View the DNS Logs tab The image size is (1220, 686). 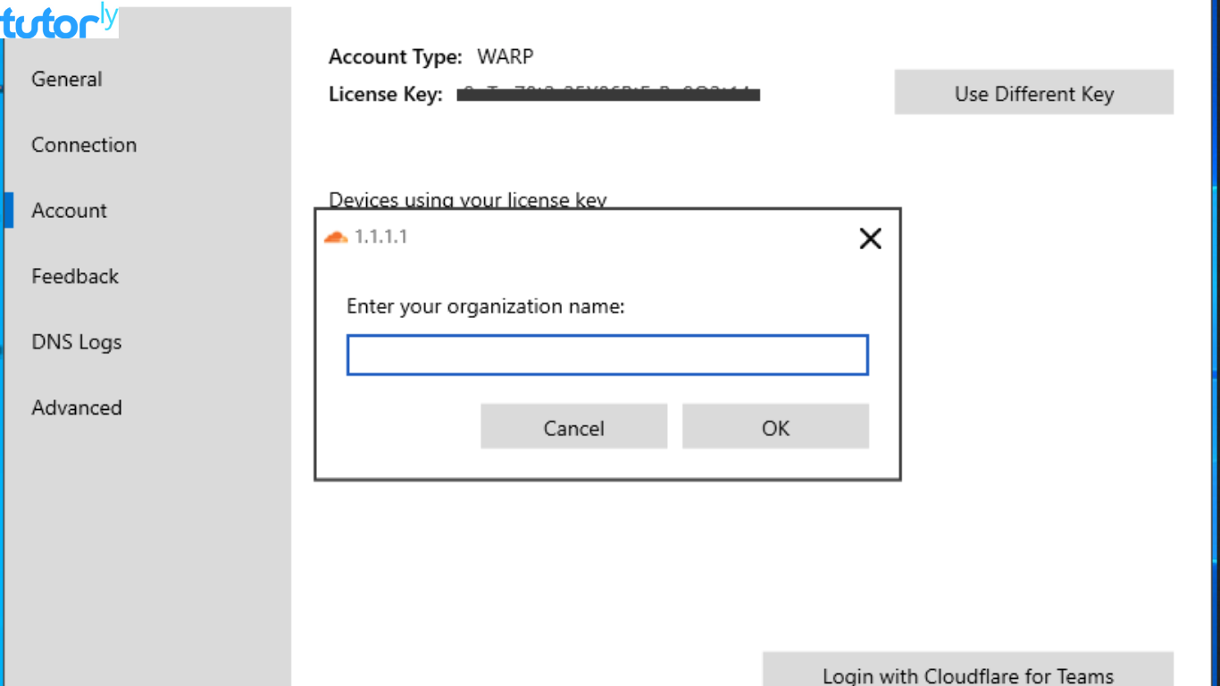click(x=77, y=342)
